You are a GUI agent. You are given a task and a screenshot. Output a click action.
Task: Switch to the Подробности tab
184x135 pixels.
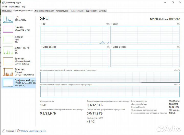tap(91, 11)
